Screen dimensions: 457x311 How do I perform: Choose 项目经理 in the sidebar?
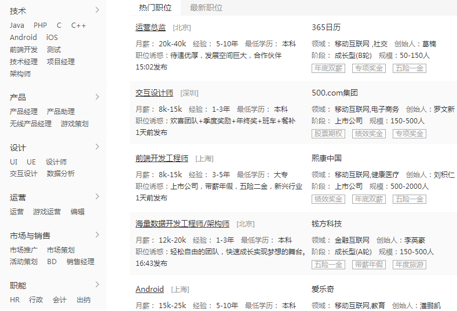pyautogui.click(x=61, y=61)
